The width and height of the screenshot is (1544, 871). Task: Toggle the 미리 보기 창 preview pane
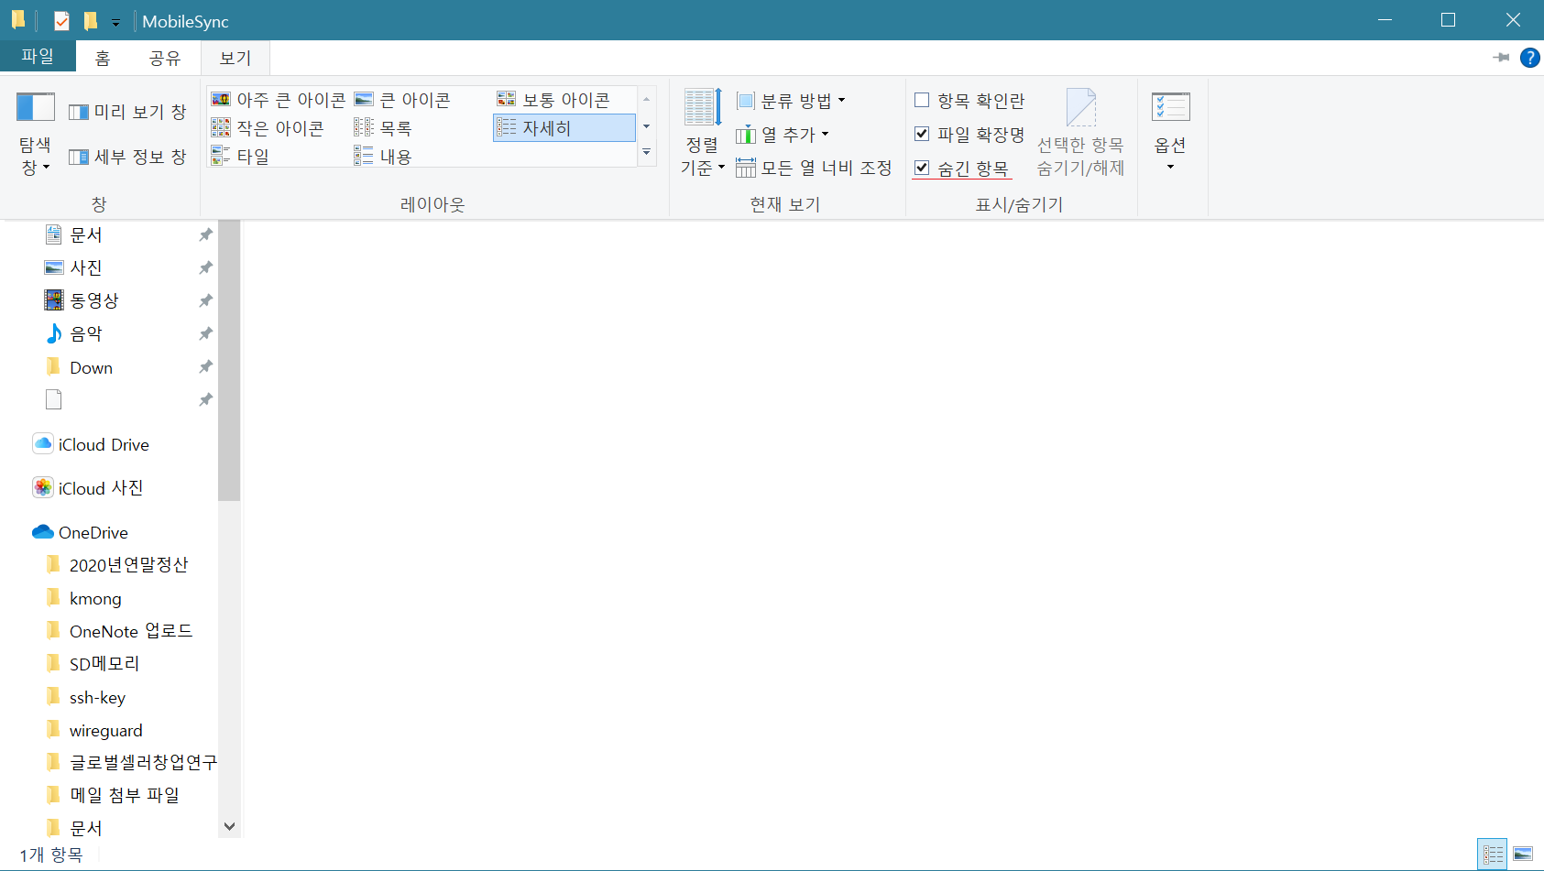[x=127, y=112]
